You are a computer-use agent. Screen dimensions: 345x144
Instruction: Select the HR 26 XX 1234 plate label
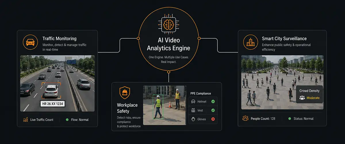52,104
